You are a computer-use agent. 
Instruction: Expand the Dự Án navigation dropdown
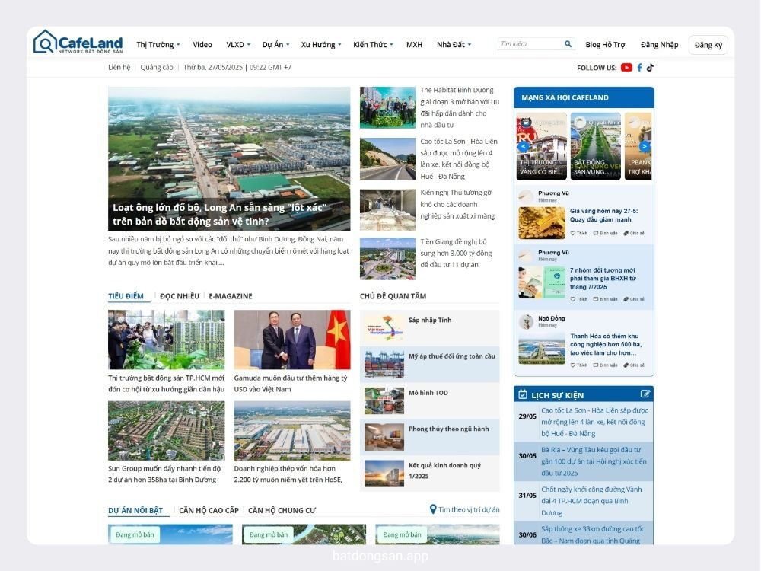[x=275, y=44]
